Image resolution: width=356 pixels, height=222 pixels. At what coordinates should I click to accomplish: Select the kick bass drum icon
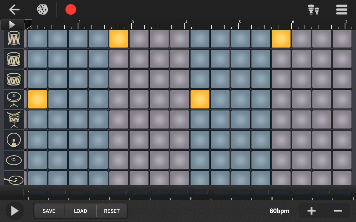(x=14, y=140)
